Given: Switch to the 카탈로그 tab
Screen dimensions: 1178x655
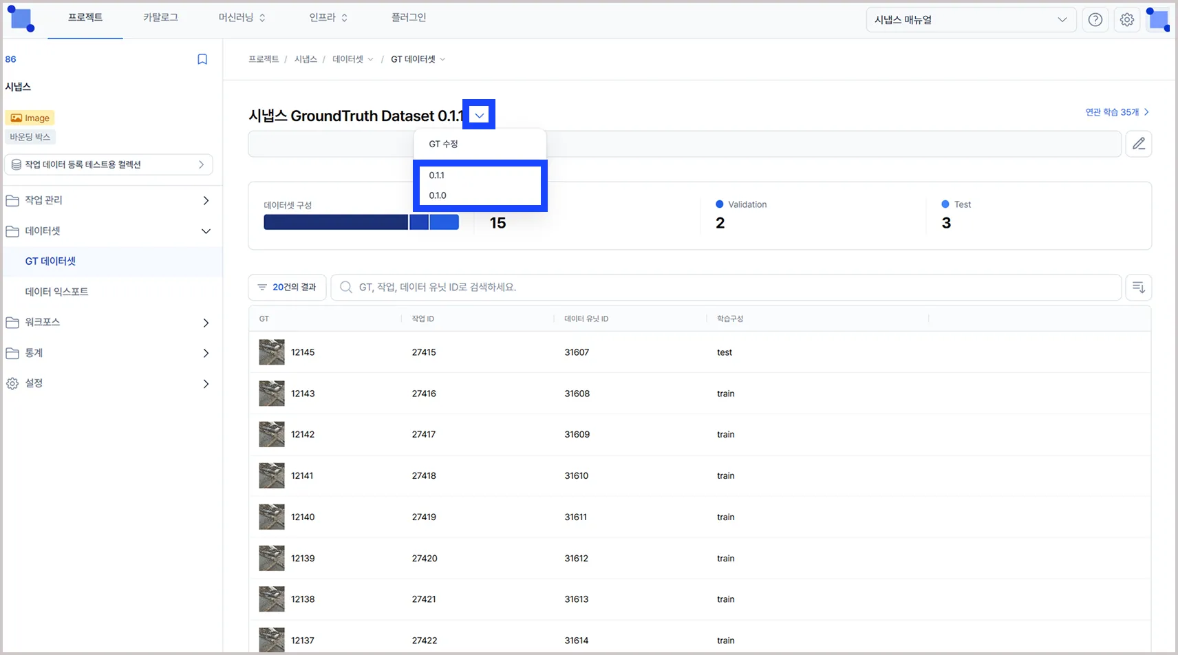Looking at the screenshot, I should [x=160, y=17].
